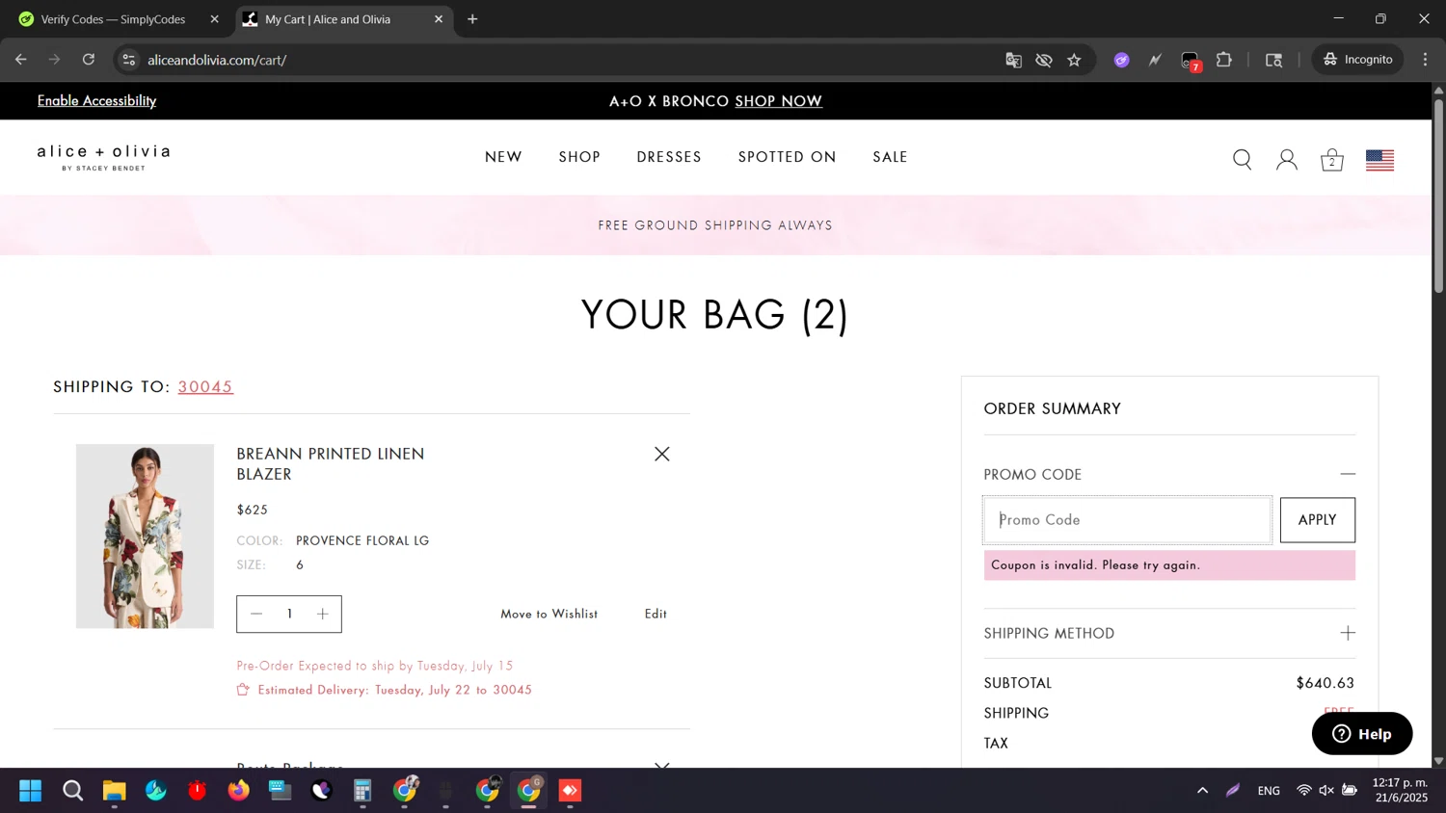Open the DRESSES menu
The width and height of the screenshot is (1446, 813).
[669, 157]
